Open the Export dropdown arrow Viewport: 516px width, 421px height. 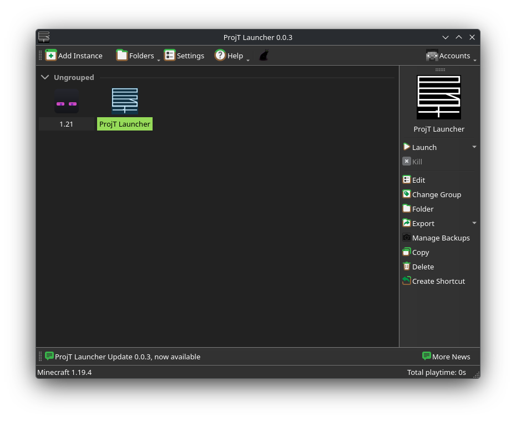tap(473, 223)
